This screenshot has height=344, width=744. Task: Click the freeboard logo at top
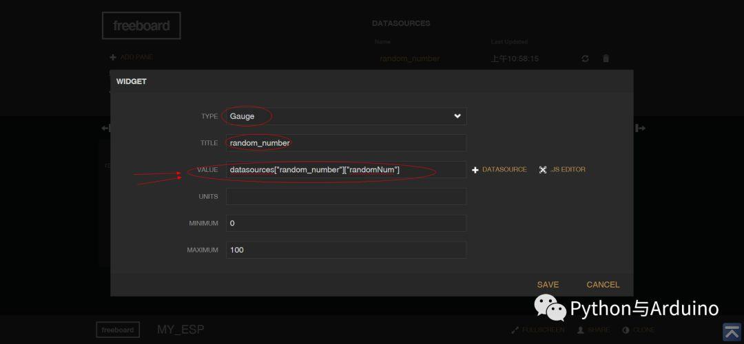coord(141,25)
